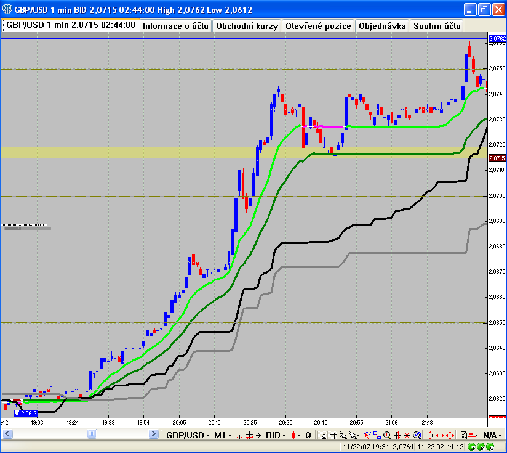Select the connected boxes drawing tool
This screenshot has width=507, height=453.
tap(377, 435)
